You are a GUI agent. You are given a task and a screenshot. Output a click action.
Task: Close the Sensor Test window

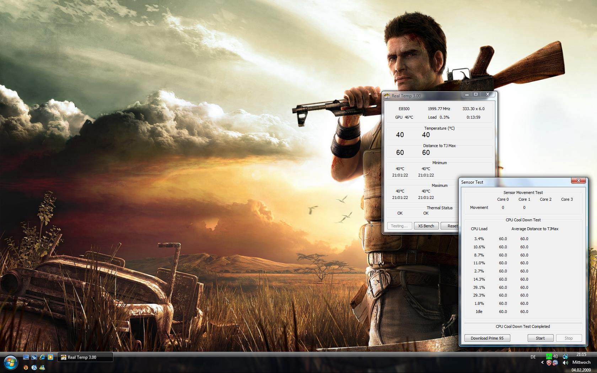tap(579, 181)
